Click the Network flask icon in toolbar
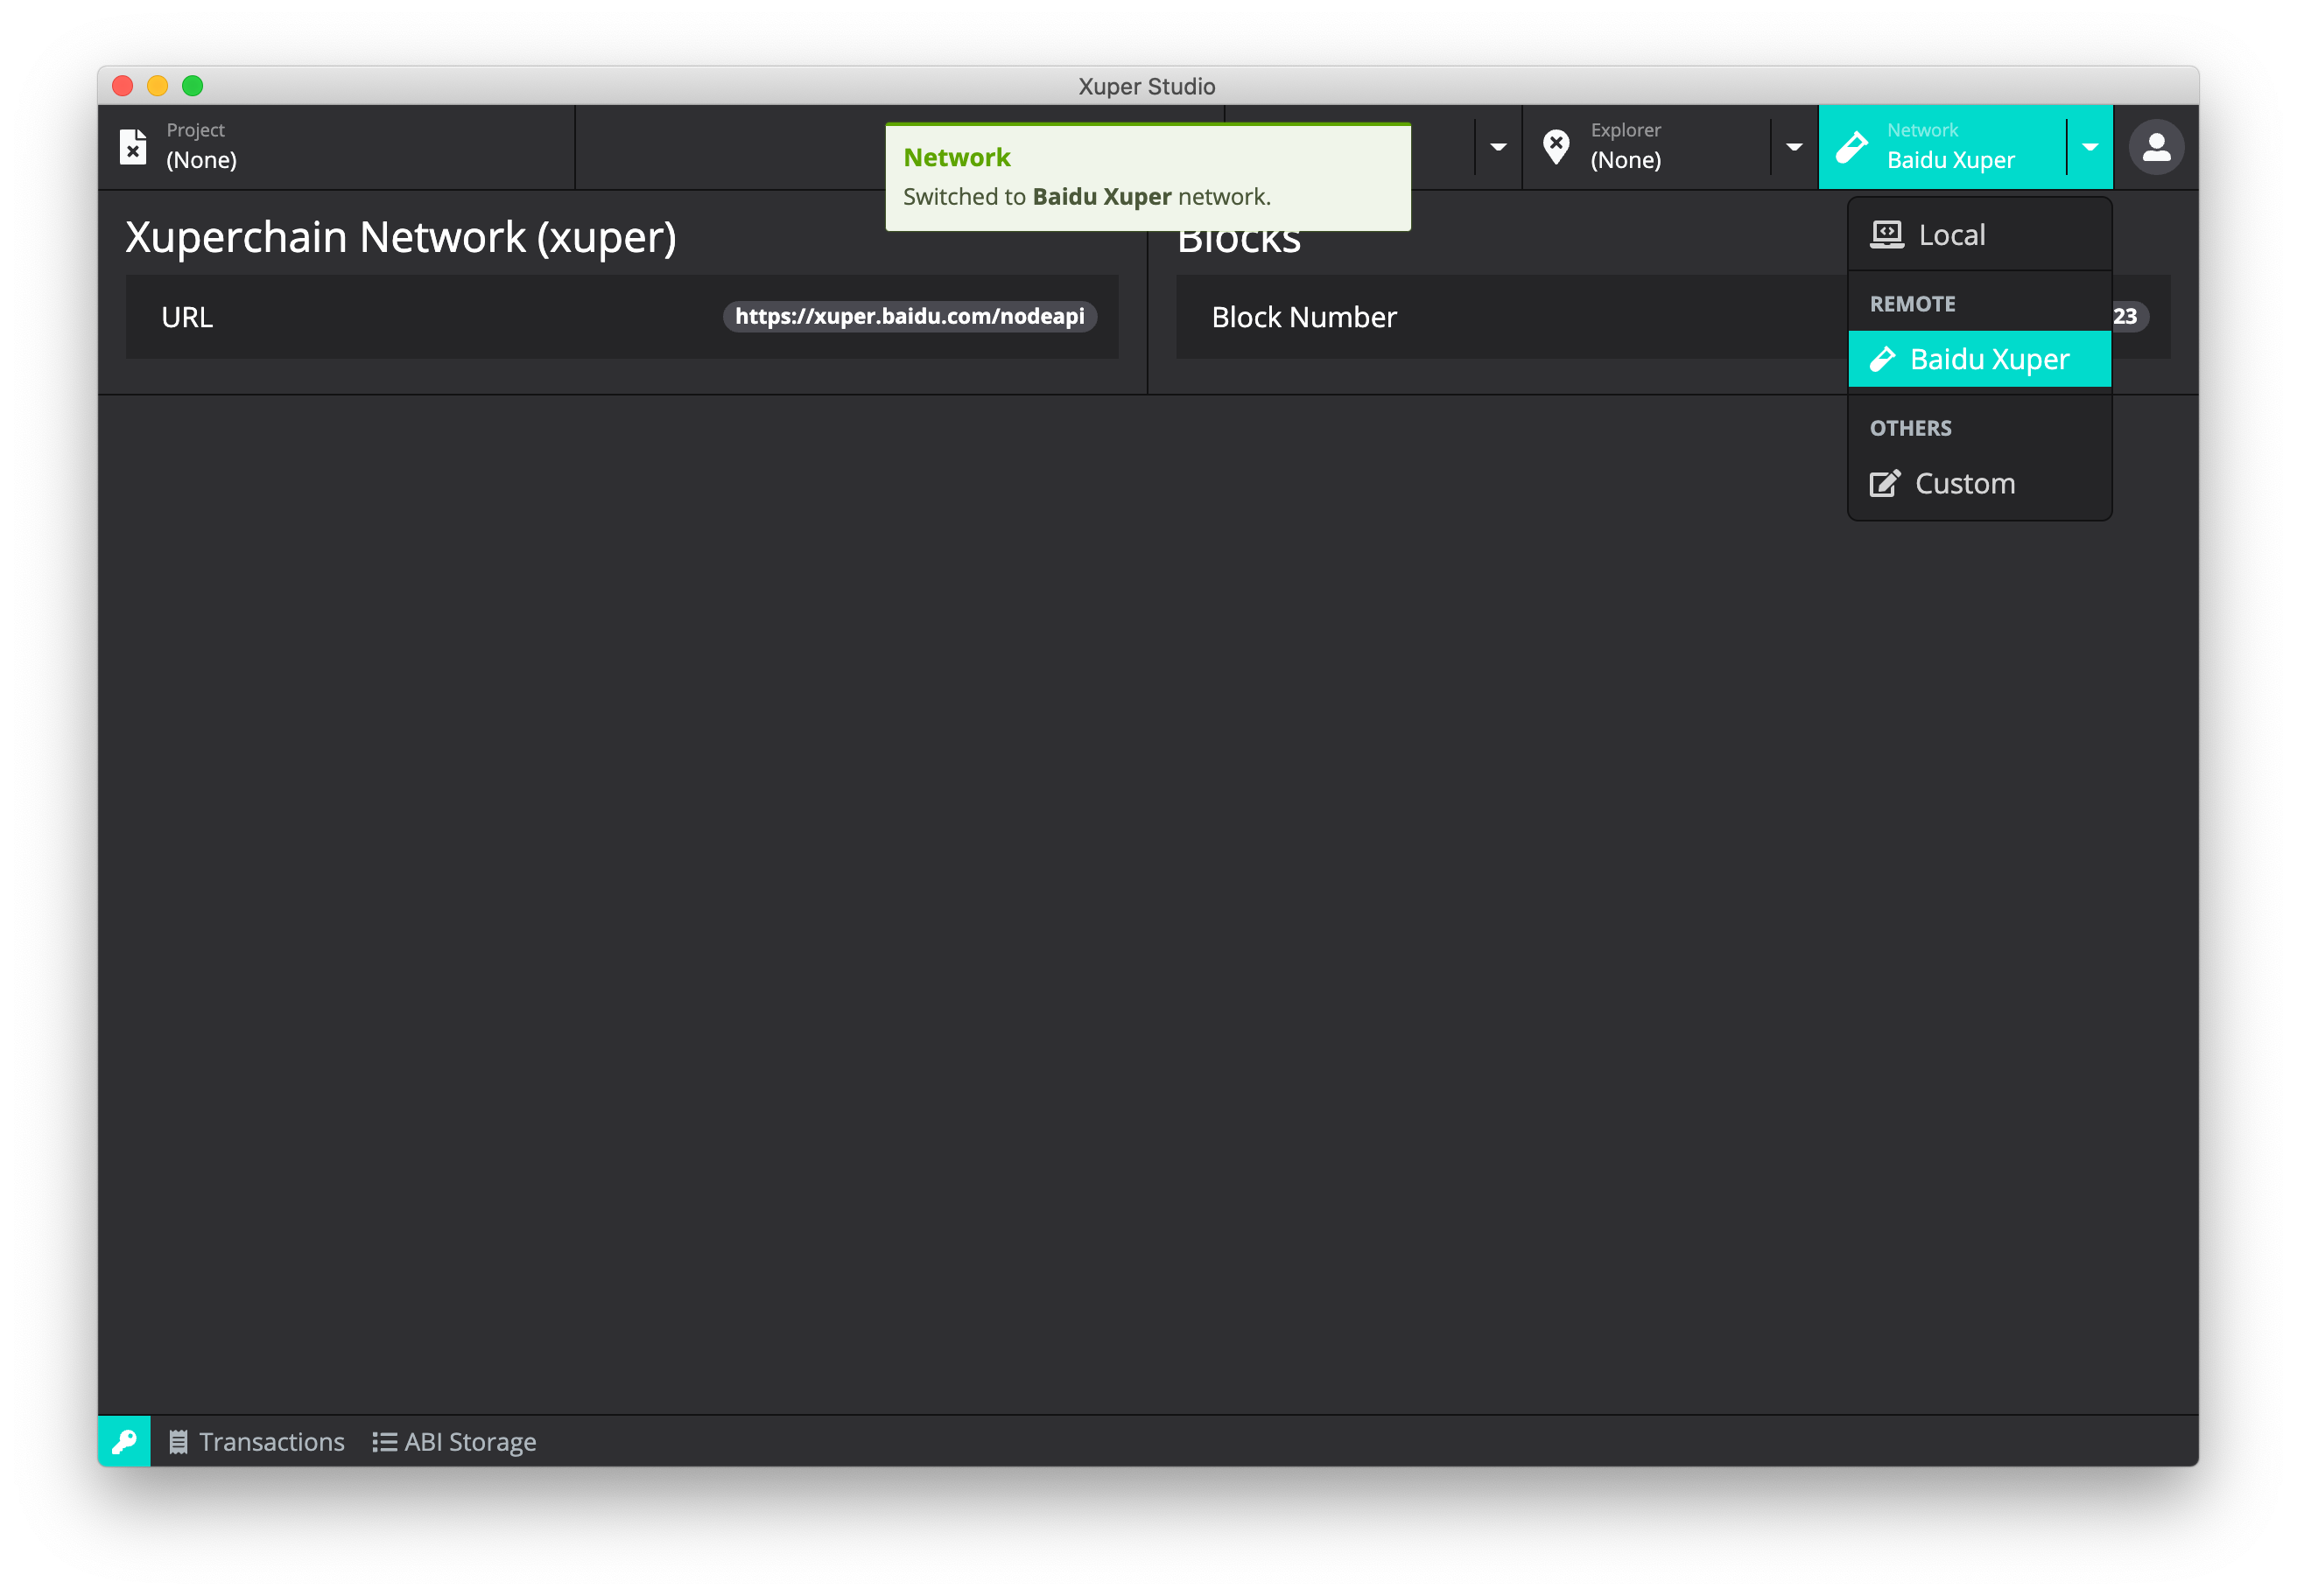This screenshot has width=2297, height=1596. pos(1851,146)
